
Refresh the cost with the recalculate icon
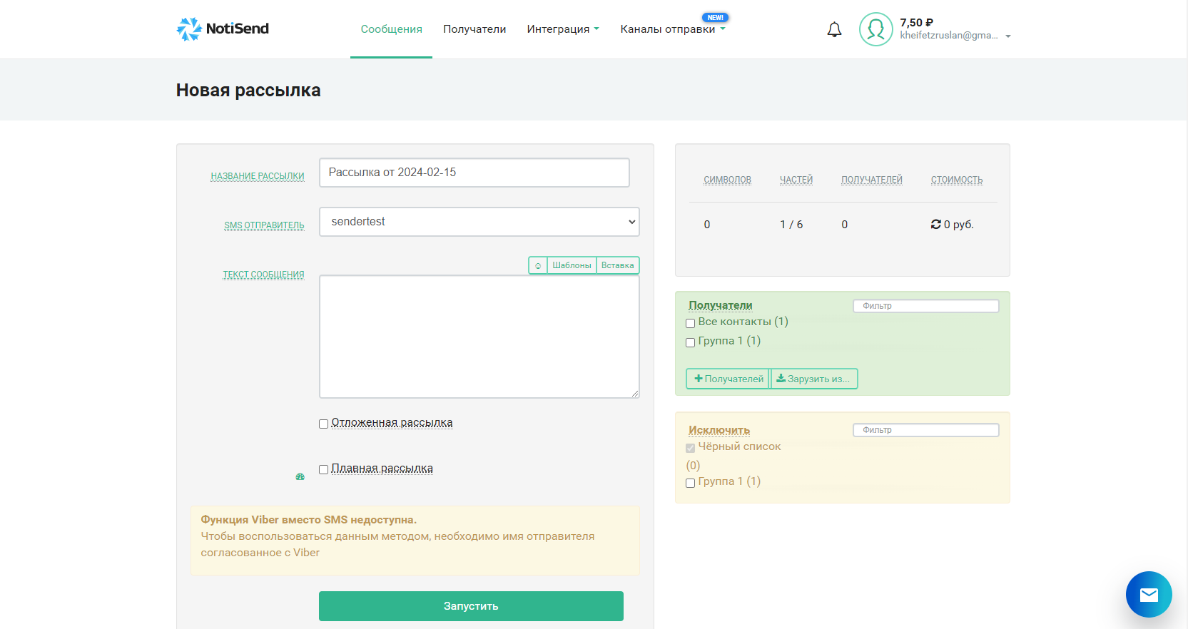(935, 225)
